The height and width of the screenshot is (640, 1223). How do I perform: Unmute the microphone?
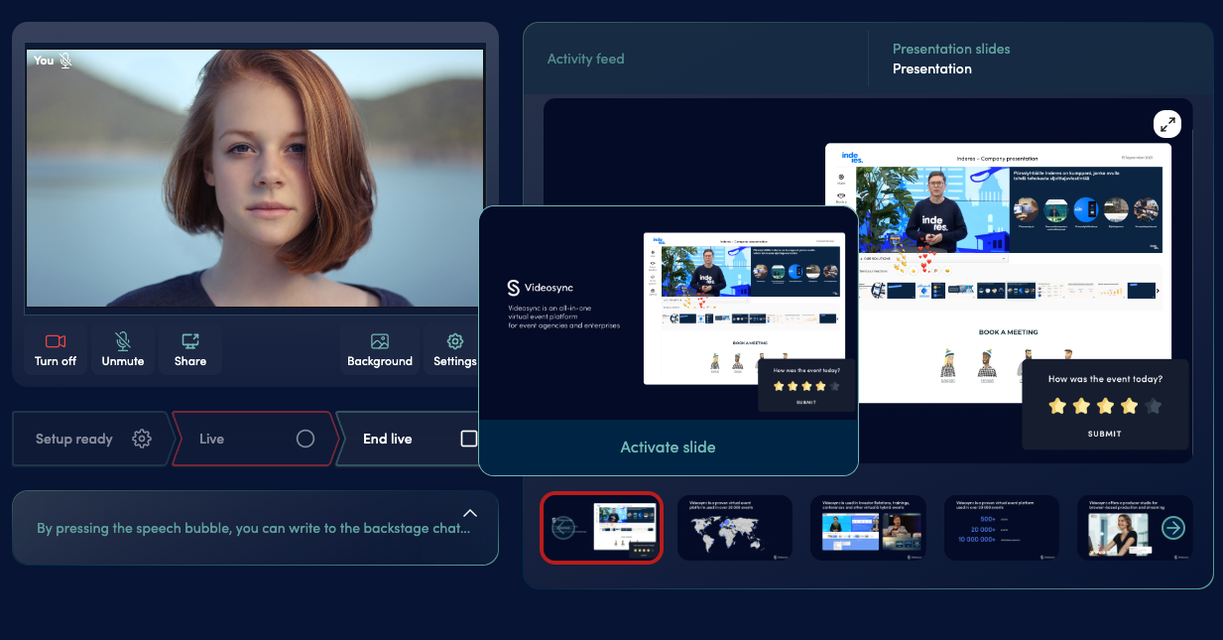[x=123, y=348]
